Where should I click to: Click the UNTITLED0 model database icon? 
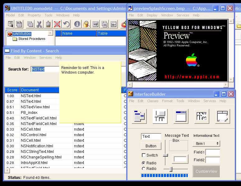(10, 34)
